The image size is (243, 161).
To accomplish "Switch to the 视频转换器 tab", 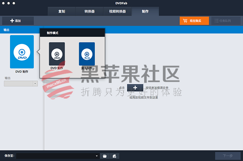I will pos(117,11).
